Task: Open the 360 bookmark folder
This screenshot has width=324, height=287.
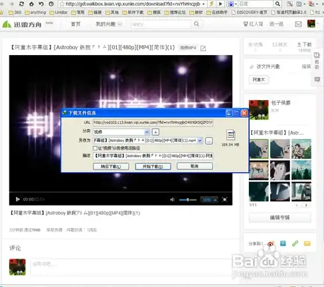Action: (x=15, y=13)
